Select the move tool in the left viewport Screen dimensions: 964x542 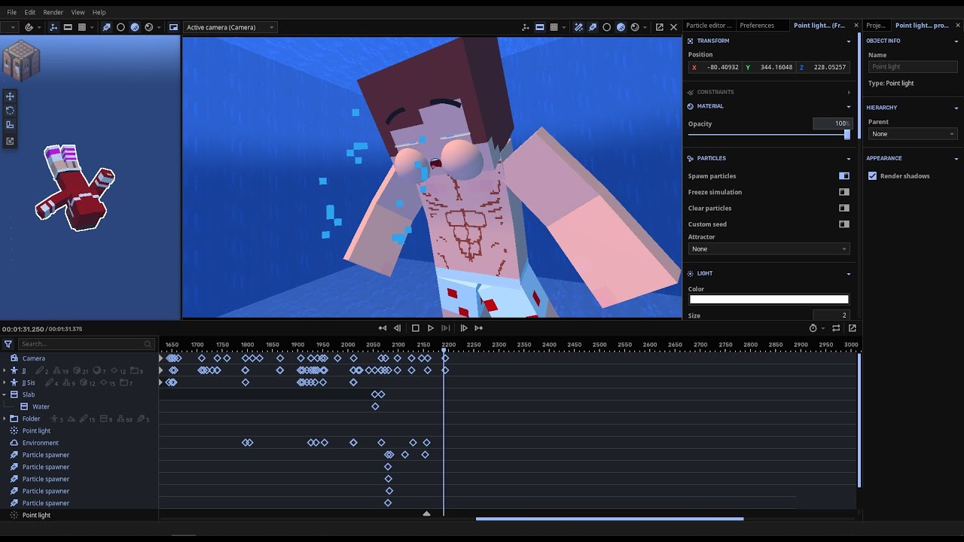coord(10,96)
